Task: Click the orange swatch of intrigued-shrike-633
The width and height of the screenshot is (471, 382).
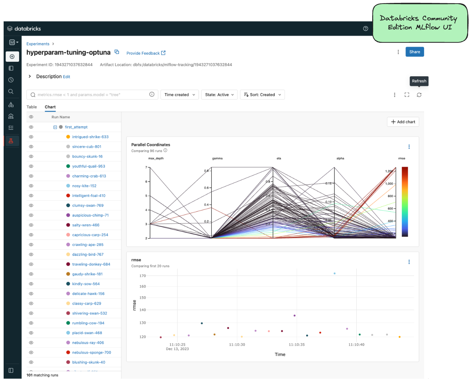Action: click(x=68, y=137)
